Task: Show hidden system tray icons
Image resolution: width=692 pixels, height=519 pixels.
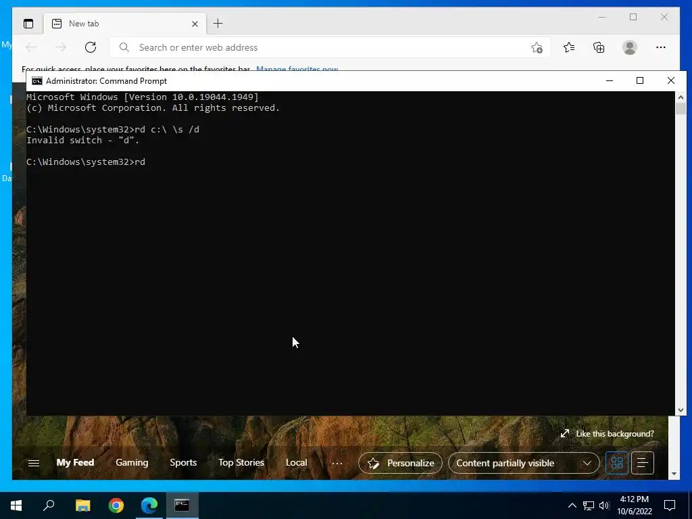Action: pos(572,505)
